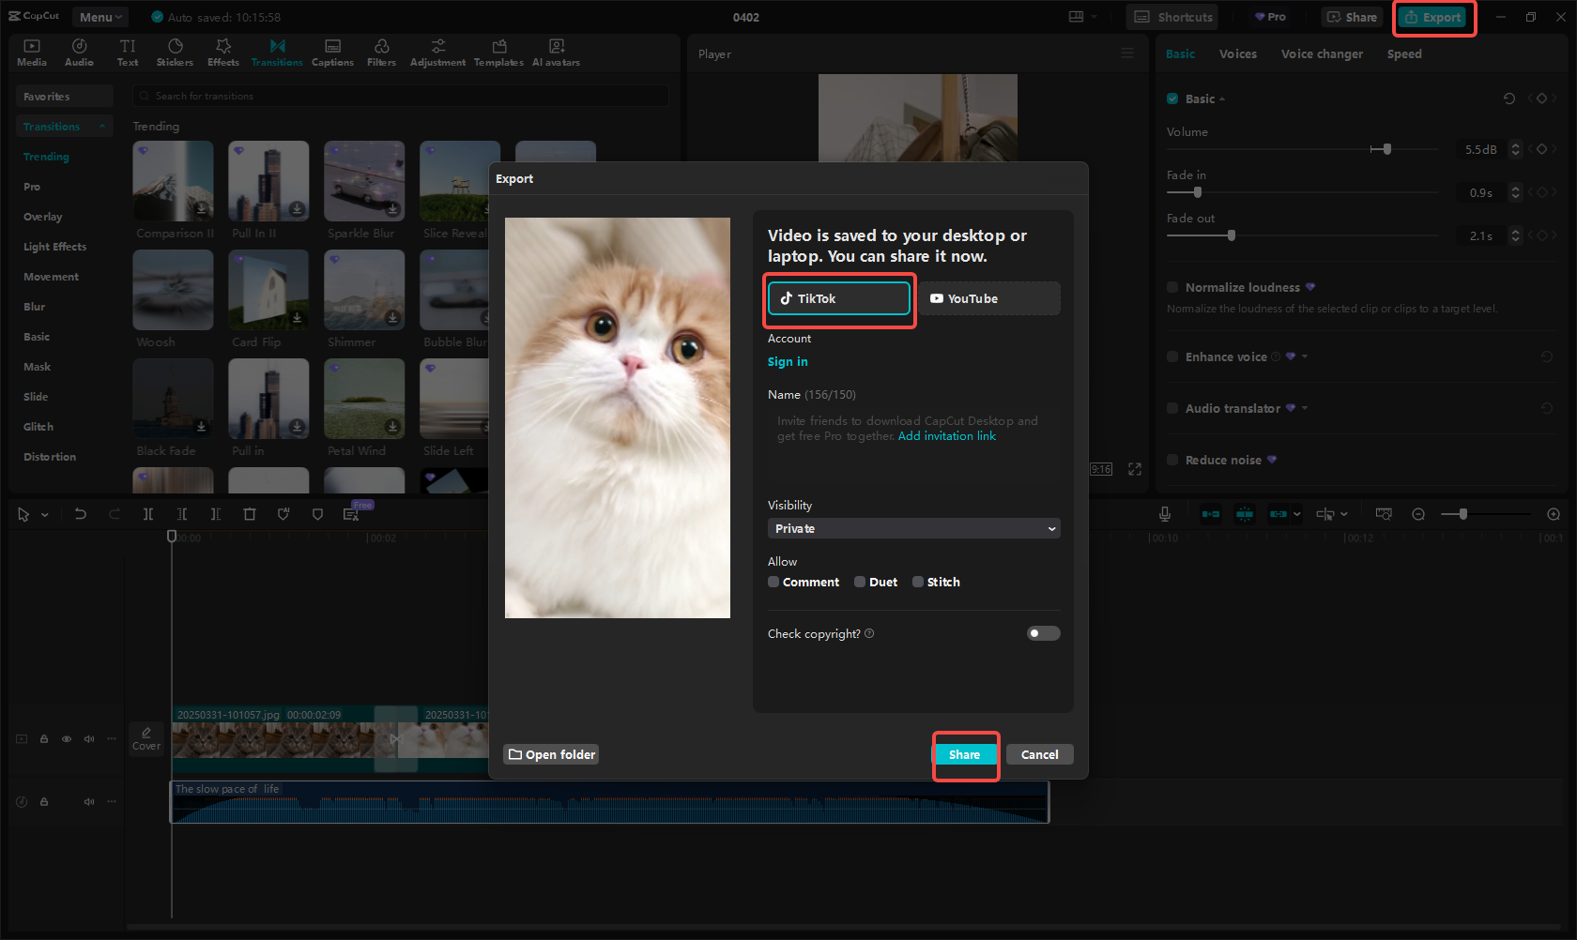Open the Stickers panel
The width and height of the screenshot is (1577, 940).
[175, 52]
